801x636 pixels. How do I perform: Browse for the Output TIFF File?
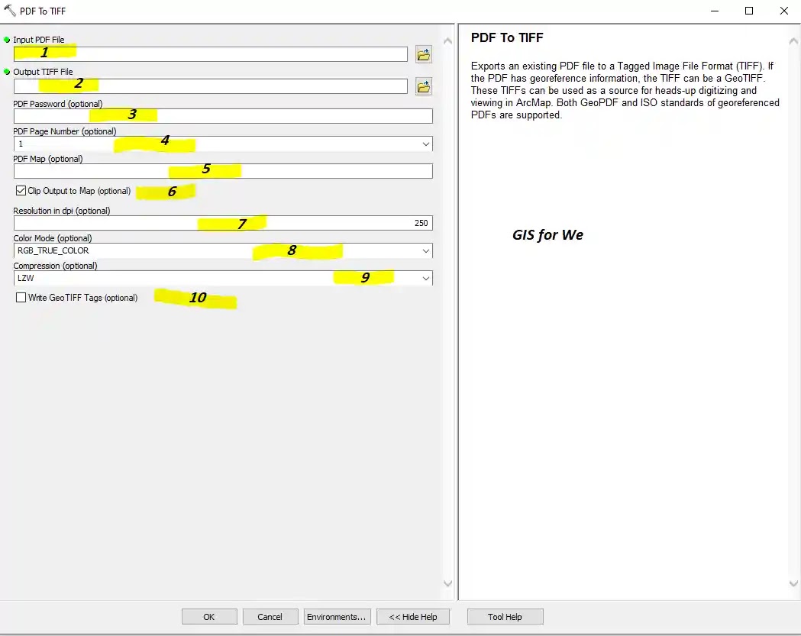tap(424, 86)
